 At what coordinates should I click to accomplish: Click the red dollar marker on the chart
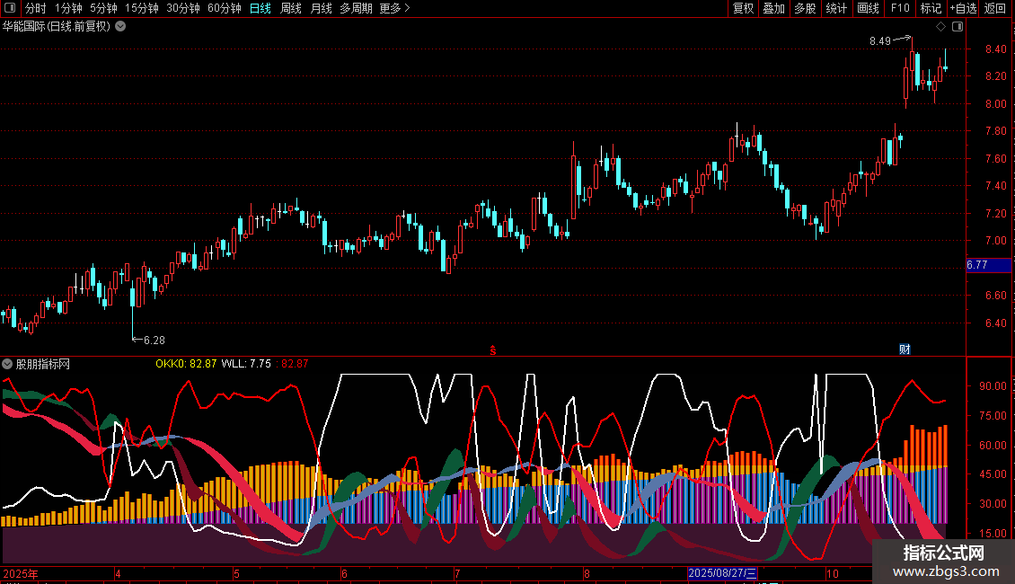click(492, 350)
